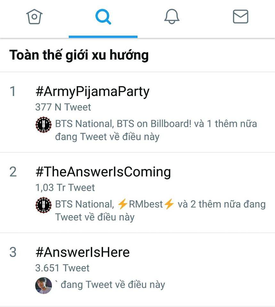The image size is (275, 307).
Task: Open the #AnswerIsHere trending hashtag
Action: click(x=83, y=252)
